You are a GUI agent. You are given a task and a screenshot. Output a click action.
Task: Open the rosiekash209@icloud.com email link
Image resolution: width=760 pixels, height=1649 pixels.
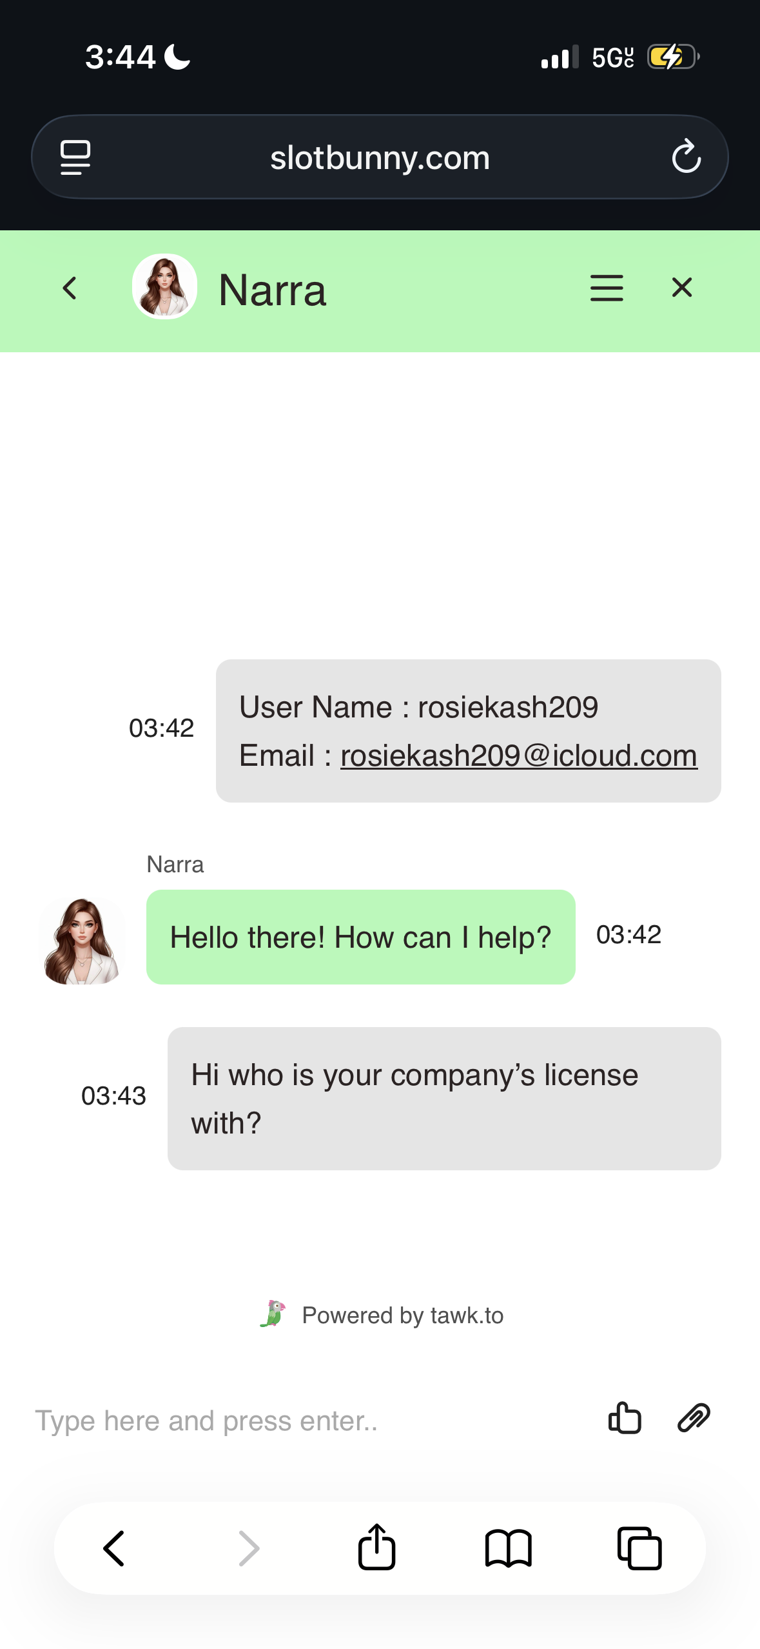[518, 755]
